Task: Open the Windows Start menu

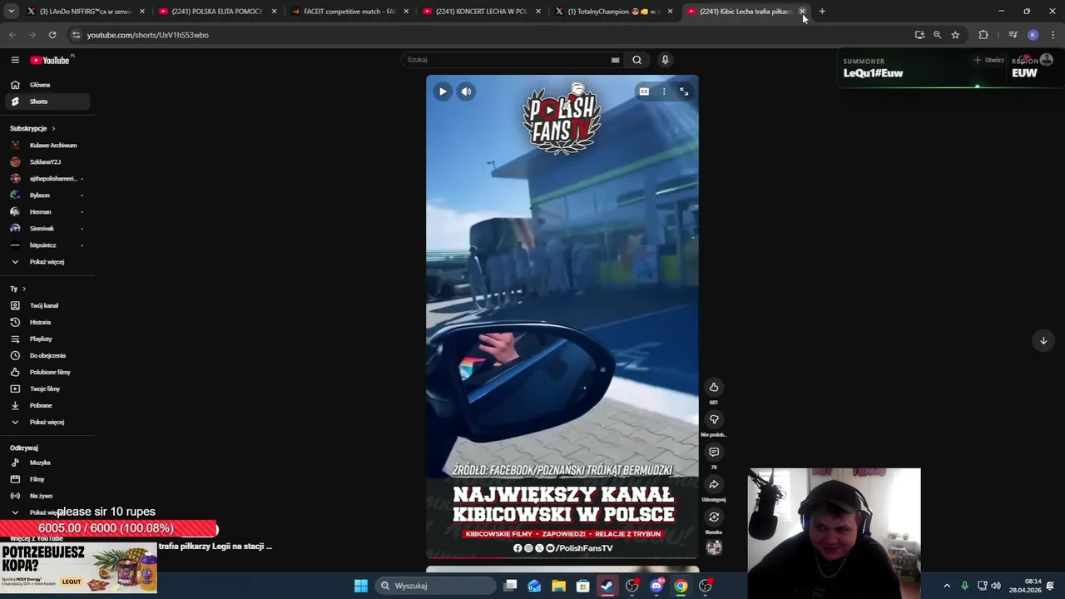Action: (x=361, y=586)
